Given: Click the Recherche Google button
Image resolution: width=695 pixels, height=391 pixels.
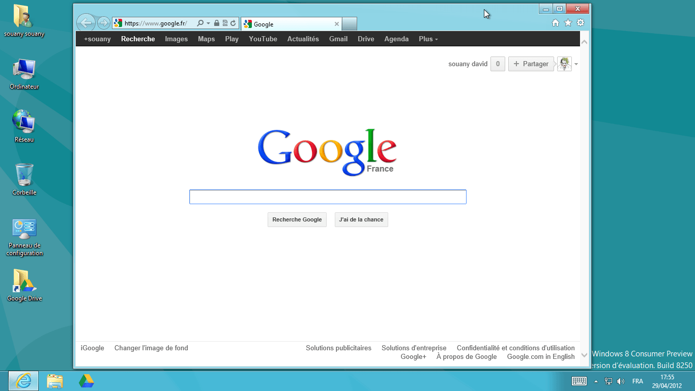Looking at the screenshot, I should point(297,219).
